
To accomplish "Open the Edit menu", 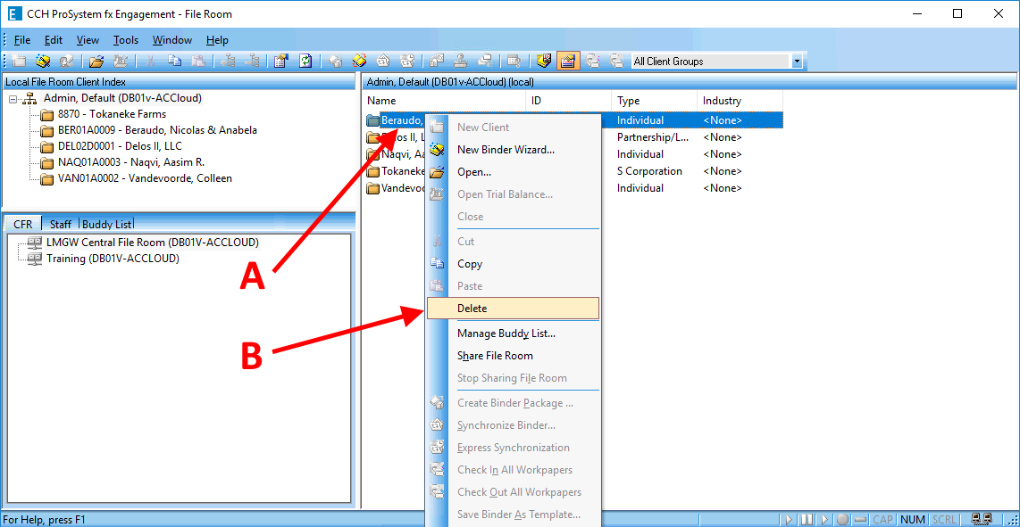I will (x=54, y=40).
